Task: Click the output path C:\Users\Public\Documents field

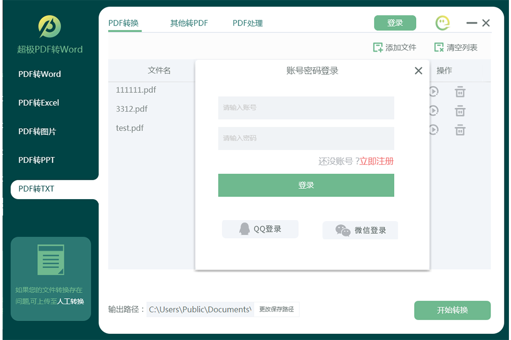Action: [200, 309]
